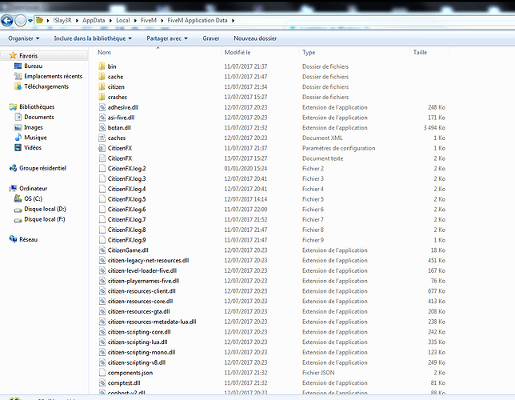The image size is (515, 400).
Task: Sort by the Type column header
Action: coord(309,52)
